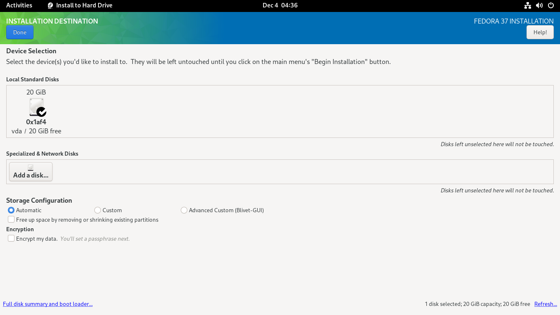Click the Local Standard Disks label
The image size is (560, 315).
click(x=33, y=79)
